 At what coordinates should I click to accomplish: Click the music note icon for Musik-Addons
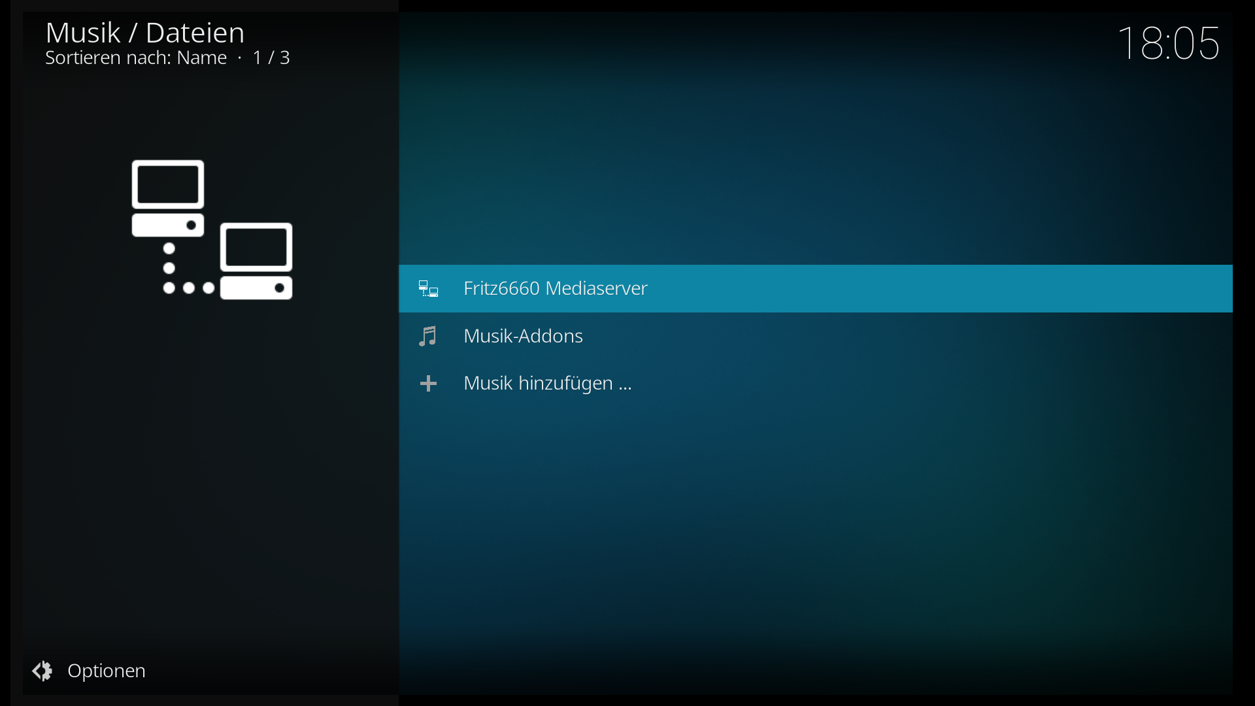point(428,336)
